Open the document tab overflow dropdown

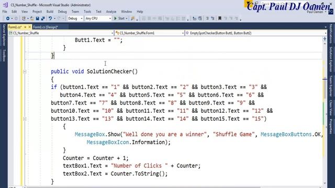[x=326, y=27]
